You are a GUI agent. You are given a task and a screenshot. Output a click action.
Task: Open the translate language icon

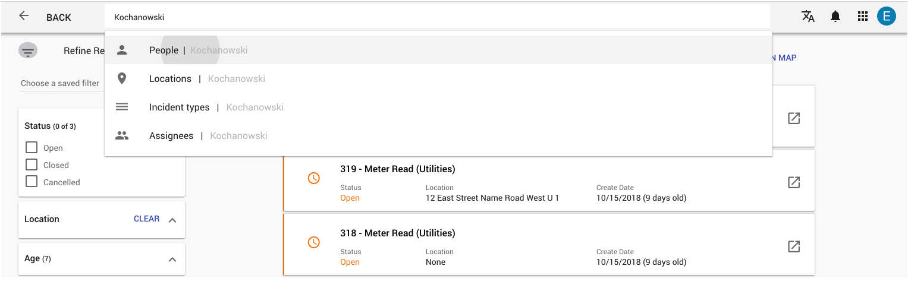click(x=808, y=17)
